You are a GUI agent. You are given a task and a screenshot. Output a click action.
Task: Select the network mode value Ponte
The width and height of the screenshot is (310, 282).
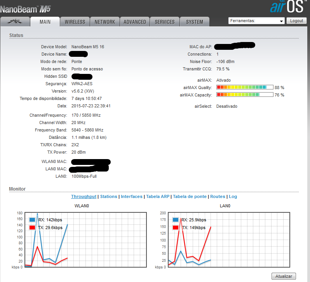[77, 61]
